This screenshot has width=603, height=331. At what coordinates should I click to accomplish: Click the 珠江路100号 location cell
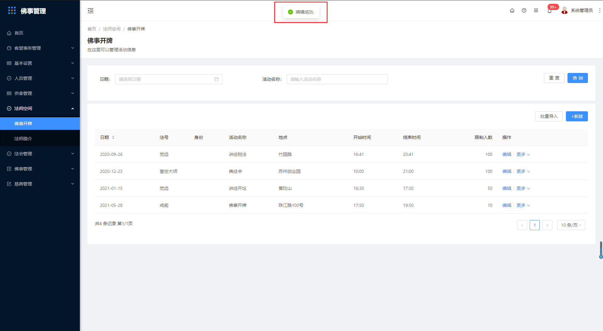click(291, 205)
